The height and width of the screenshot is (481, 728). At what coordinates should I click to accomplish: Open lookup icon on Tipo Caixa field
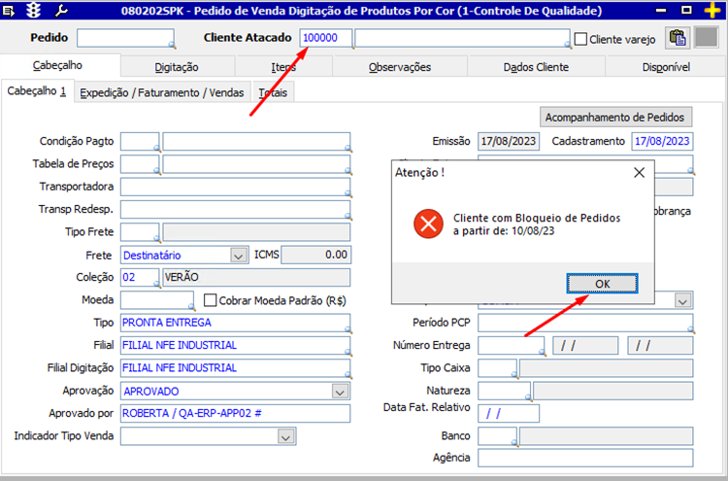click(x=514, y=374)
